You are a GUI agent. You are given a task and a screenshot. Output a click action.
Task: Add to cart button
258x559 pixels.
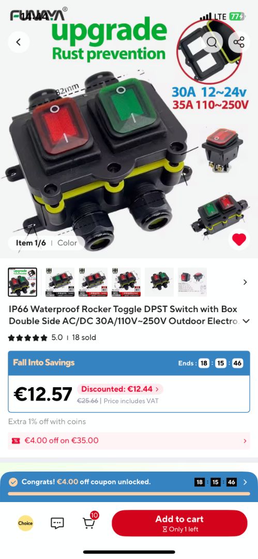(179, 523)
